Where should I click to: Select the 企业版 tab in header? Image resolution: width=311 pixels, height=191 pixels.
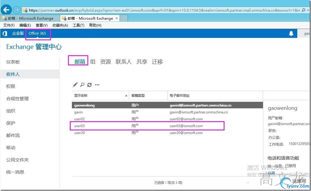click(18, 33)
